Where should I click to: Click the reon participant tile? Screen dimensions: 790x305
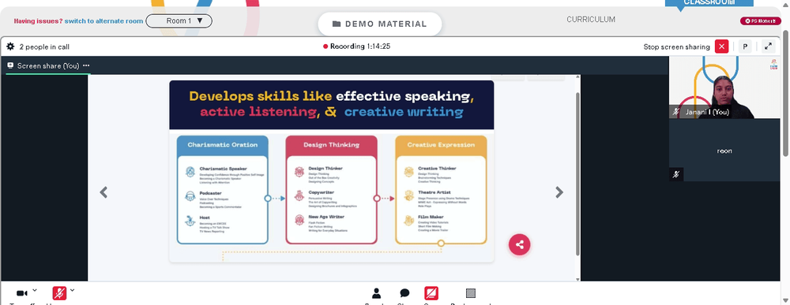[x=724, y=151]
